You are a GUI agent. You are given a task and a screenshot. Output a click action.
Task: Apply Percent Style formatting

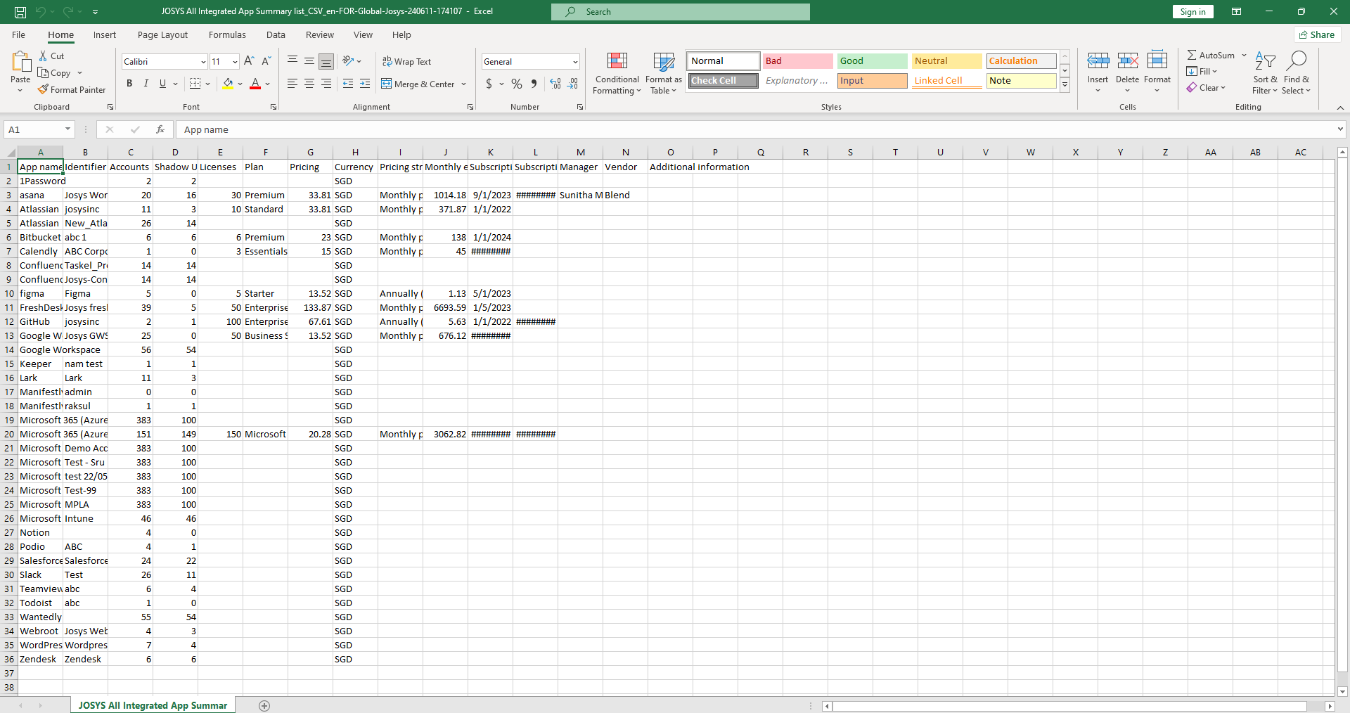point(517,84)
